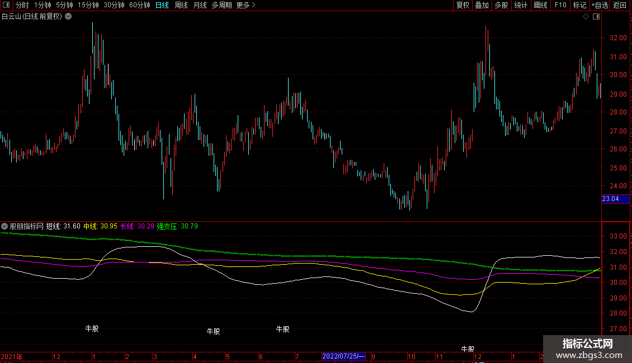Switch to 周线 weekly period
The height and width of the screenshot is (363, 632).
coord(181,5)
